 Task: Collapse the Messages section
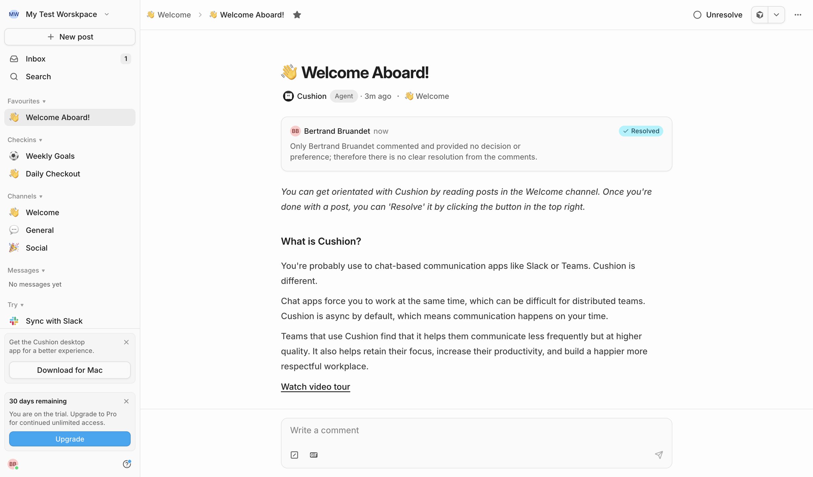pyautogui.click(x=26, y=270)
